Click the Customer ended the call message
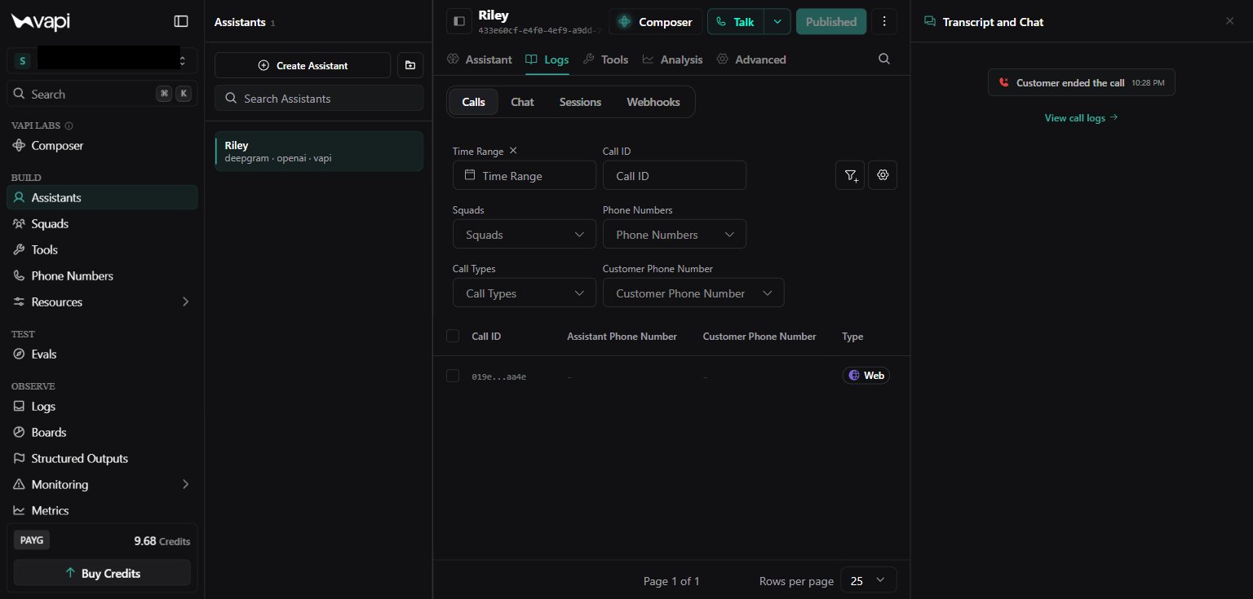 point(1081,82)
